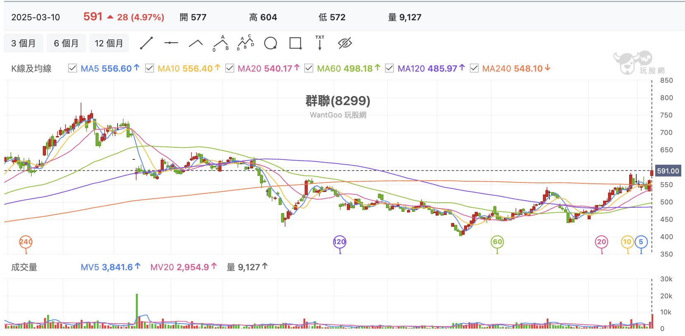
Task: Click the 量 9,127 label in volume panel
Action: click(x=247, y=267)
